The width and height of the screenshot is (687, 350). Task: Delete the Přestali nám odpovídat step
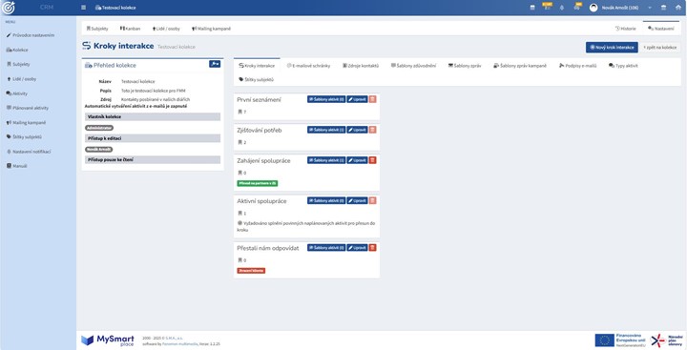point(372,248)
